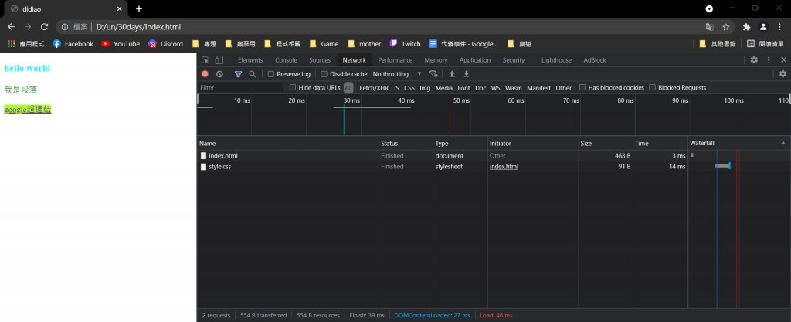Viewport: 791px width, 322px height.
Task: Switch to the Lighthouse tab
Action: tap(556, 60)
